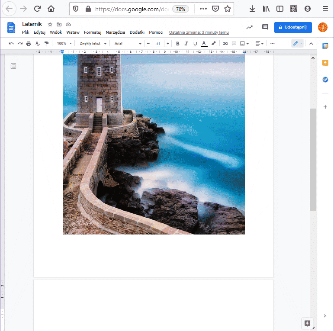
Task: Open the Ostatnia zmiana history link
Action: 199,32
